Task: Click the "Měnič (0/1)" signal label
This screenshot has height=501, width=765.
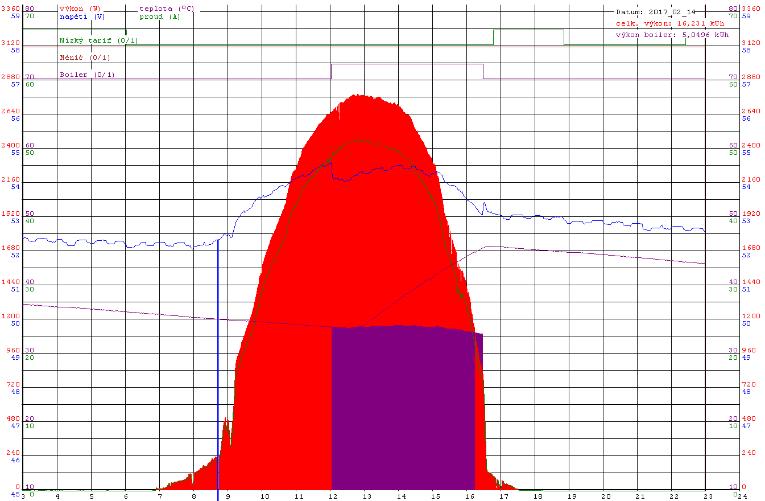Action: pyautogui.click(x=85, y=58)
